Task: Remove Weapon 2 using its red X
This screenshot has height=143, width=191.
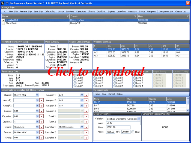Action: click(86, 101)
